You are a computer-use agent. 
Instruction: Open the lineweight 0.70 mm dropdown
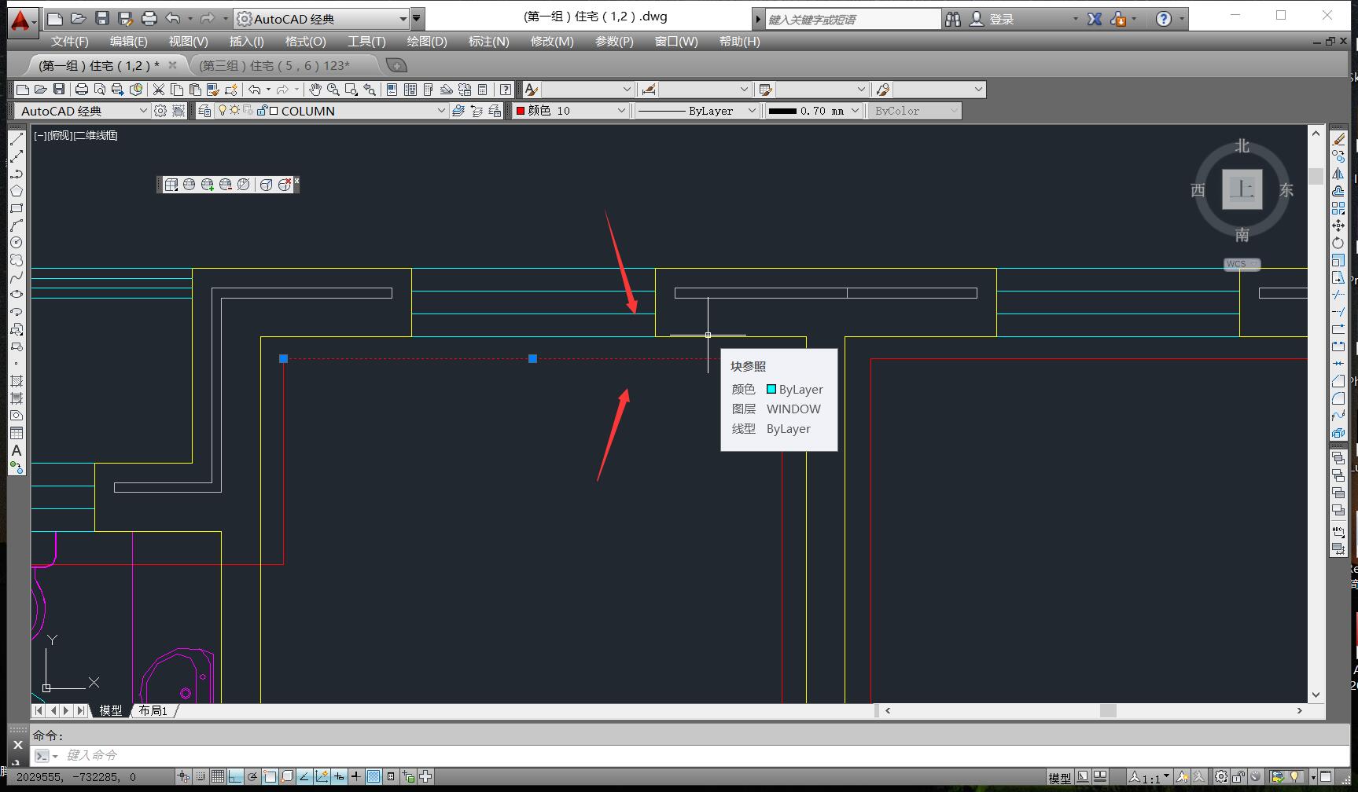click(855, 111)
